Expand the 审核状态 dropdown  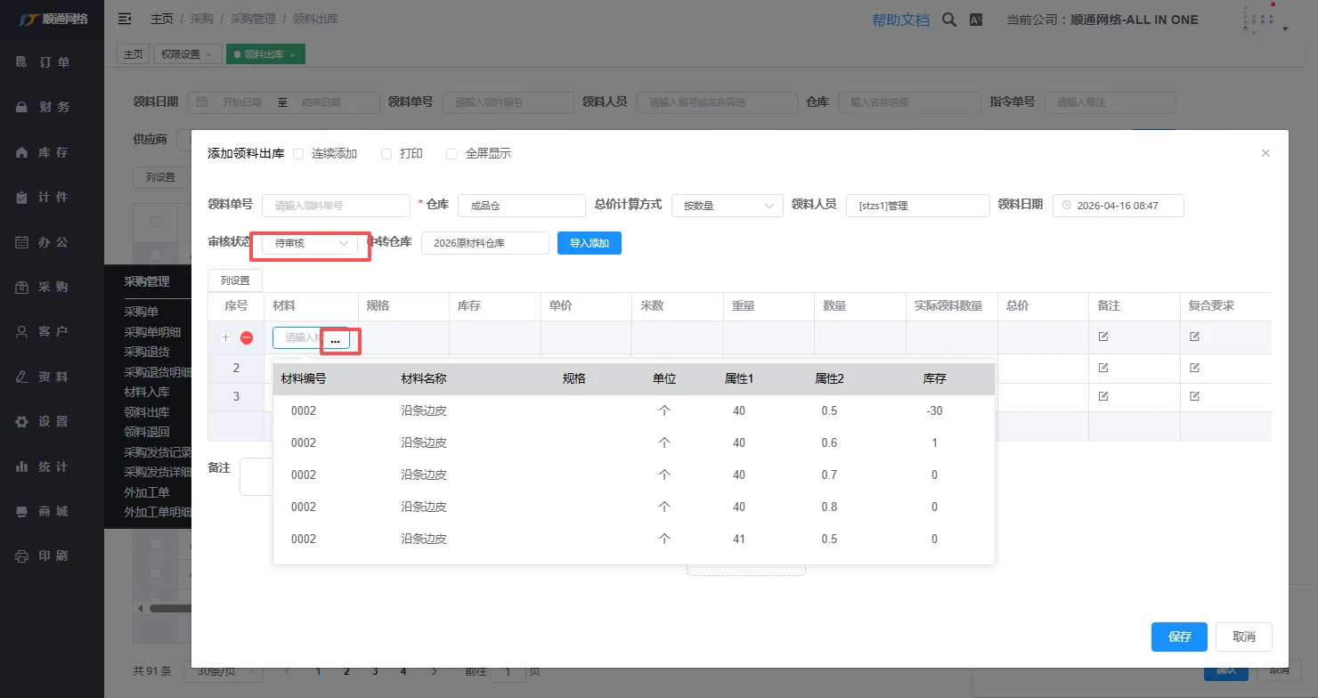[310, 243]
